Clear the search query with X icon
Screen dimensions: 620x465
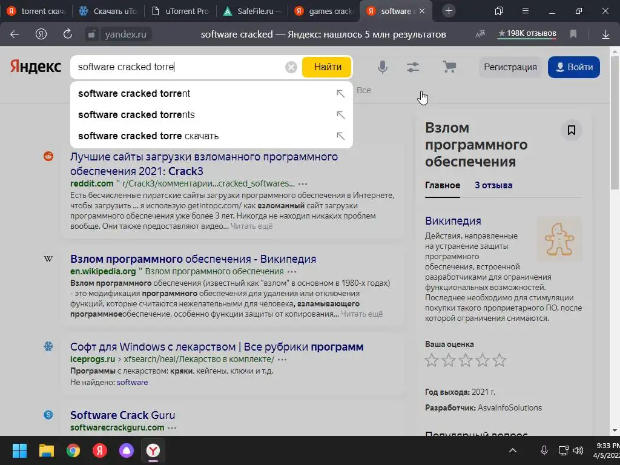click(291, 67)
